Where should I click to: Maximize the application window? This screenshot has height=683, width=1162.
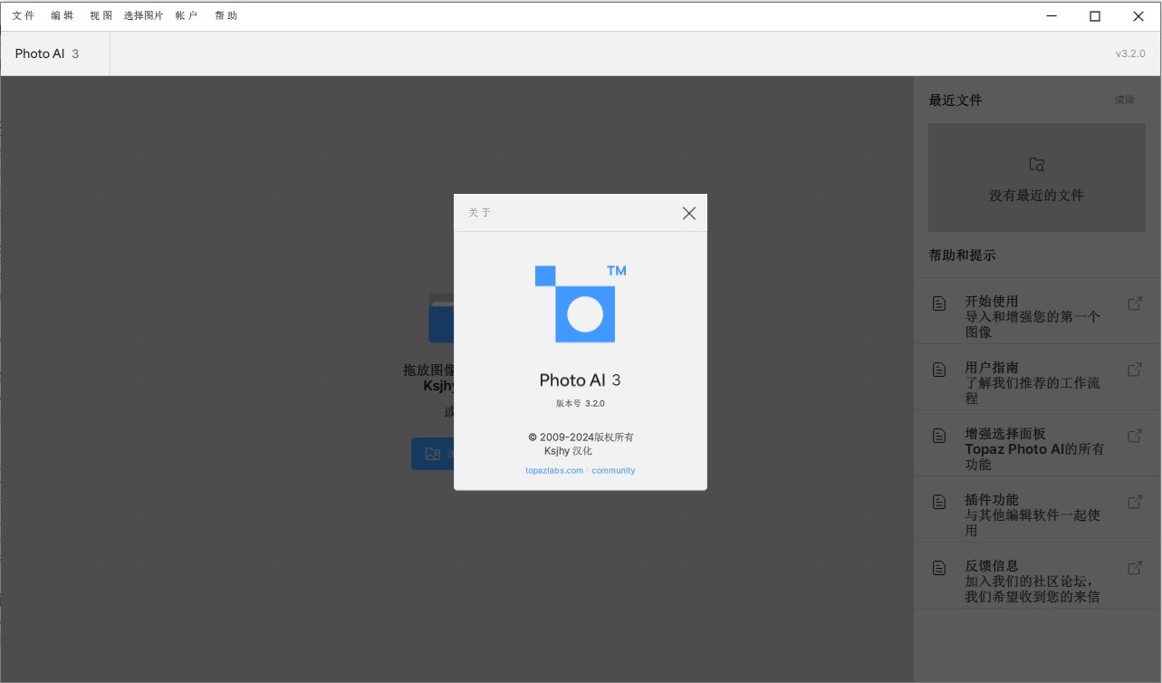(x=1094, y=15)
